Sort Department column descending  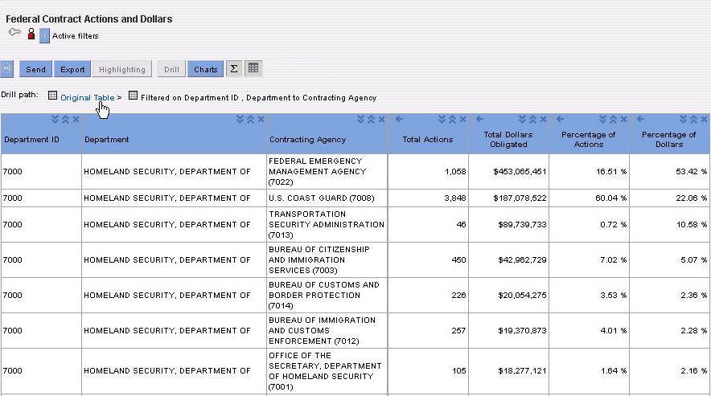[x=240, y=119]
